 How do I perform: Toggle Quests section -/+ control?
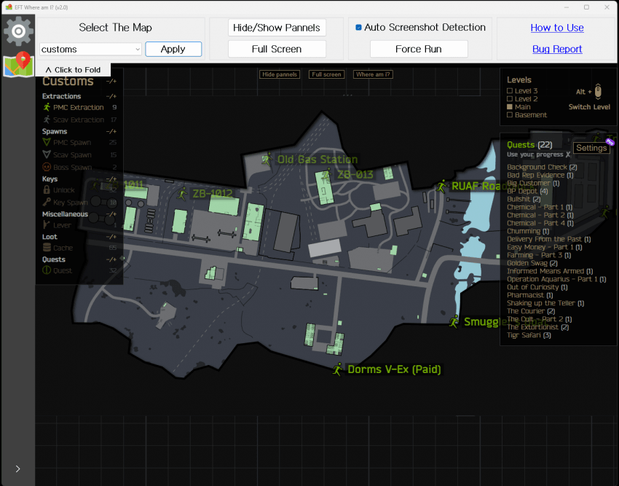point(111,259)
